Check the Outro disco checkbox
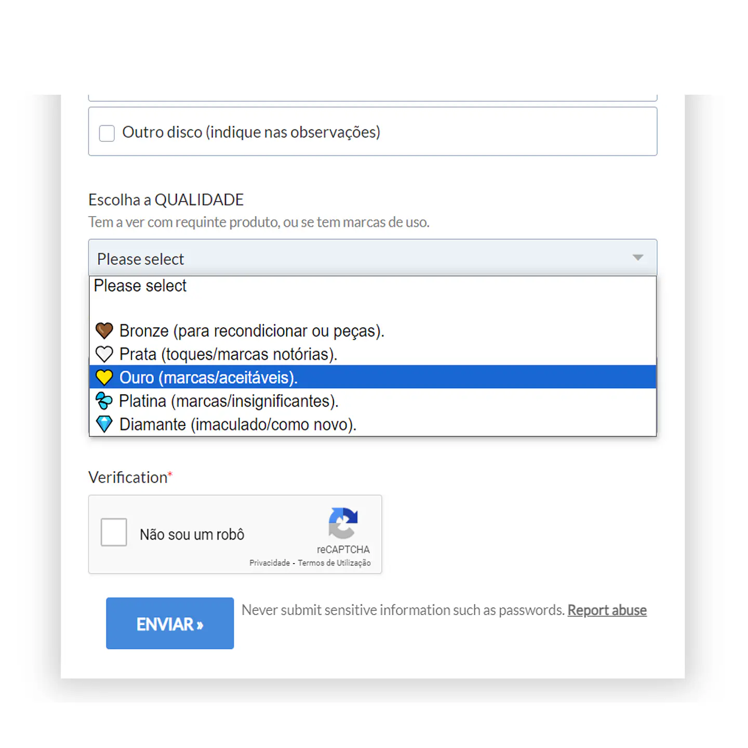 [107, 133]
